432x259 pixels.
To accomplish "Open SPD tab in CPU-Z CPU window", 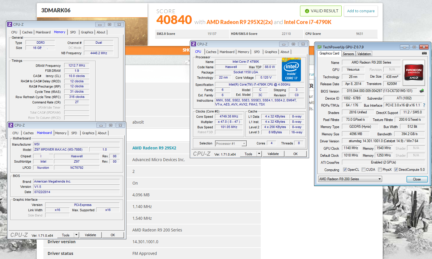I will 257,52.
